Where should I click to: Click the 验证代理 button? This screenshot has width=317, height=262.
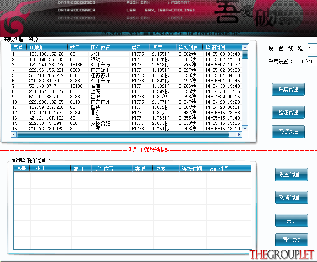coord(288,112)
